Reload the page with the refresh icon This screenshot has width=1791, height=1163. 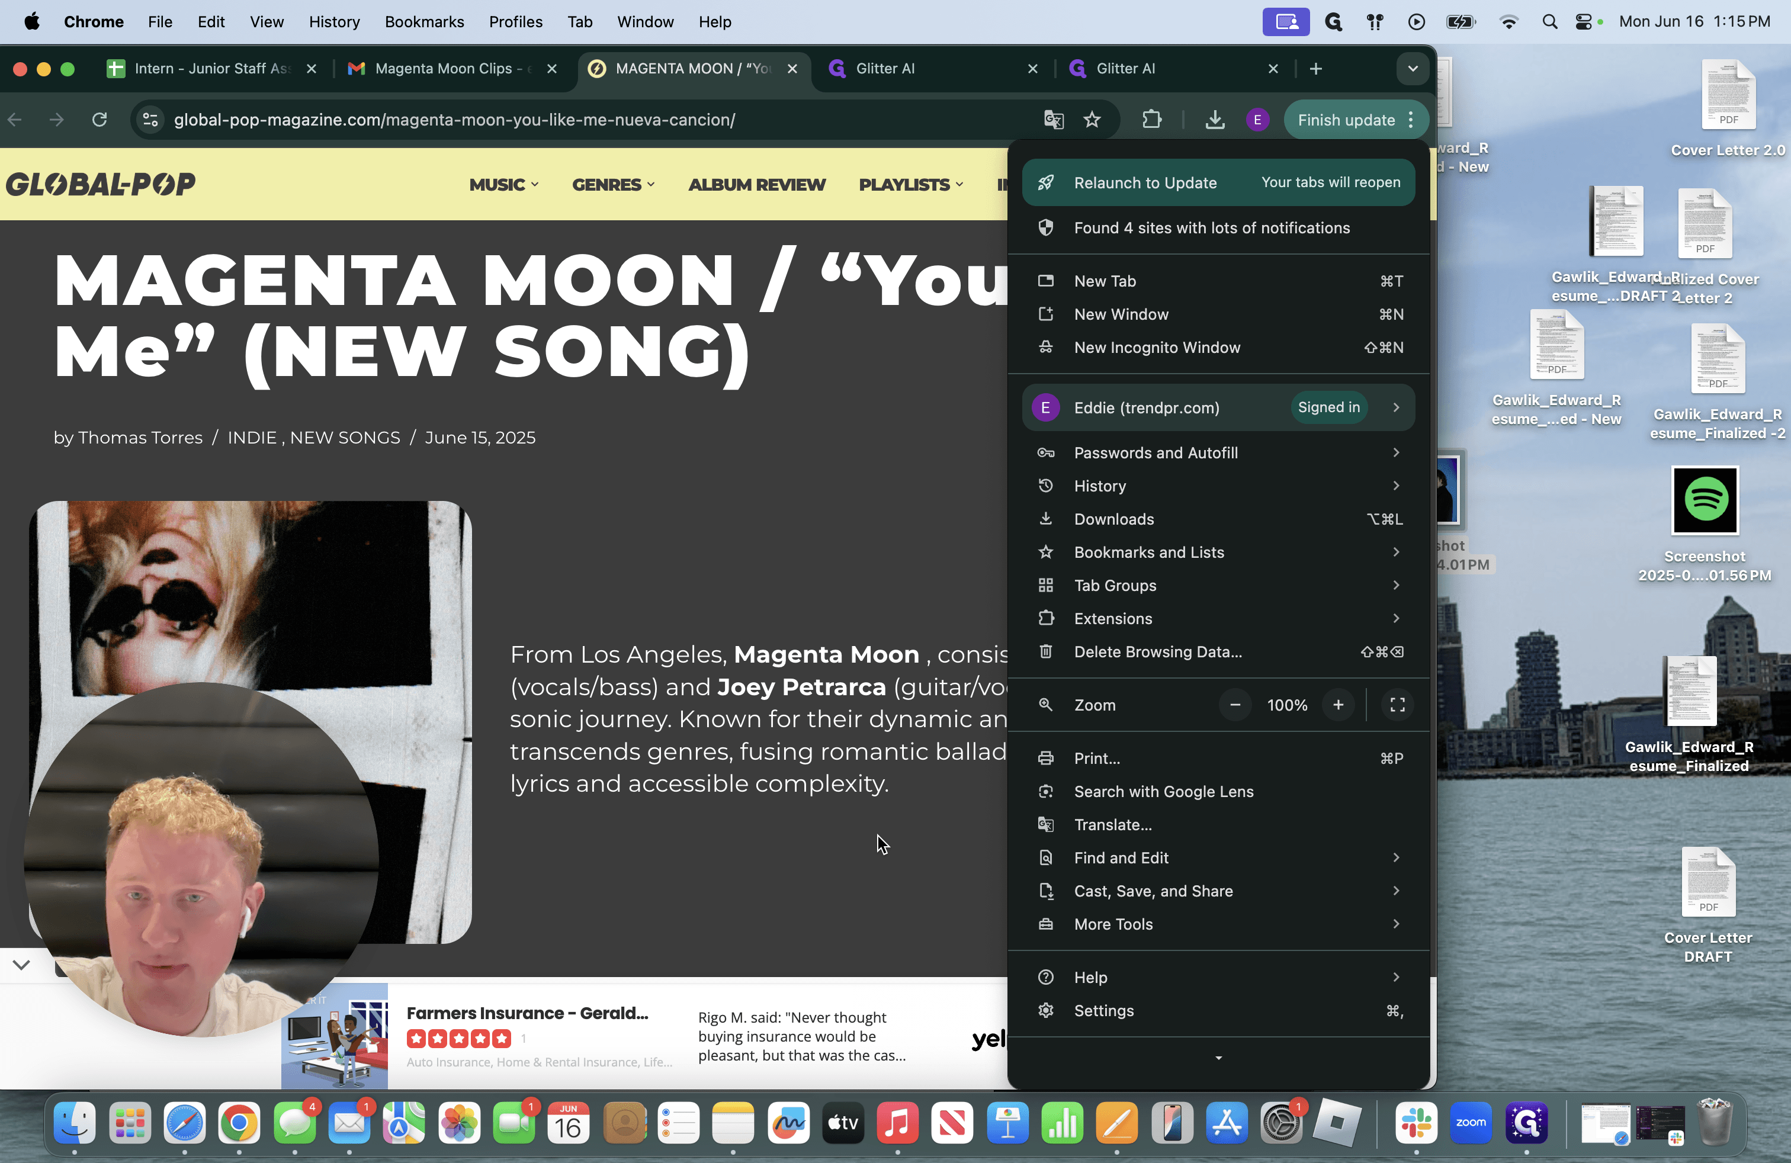pyautogui.click(x=99, y=120)
